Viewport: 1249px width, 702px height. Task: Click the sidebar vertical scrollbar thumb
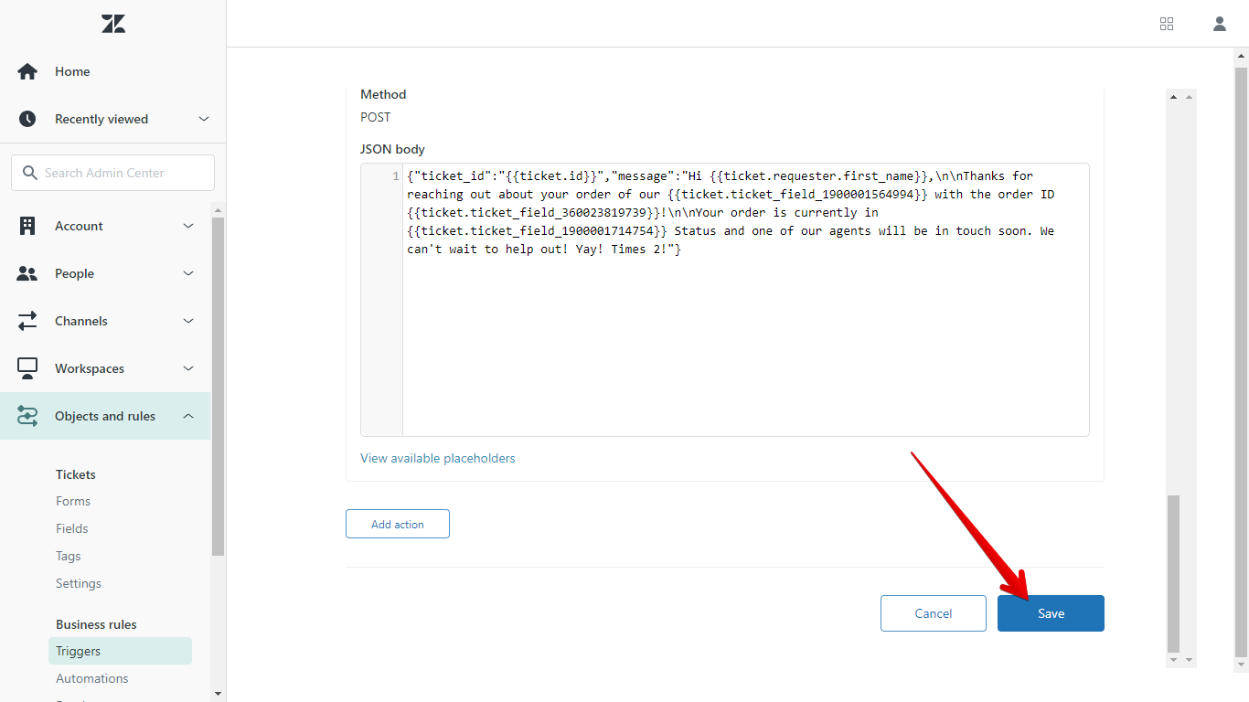tap(218, 387)
